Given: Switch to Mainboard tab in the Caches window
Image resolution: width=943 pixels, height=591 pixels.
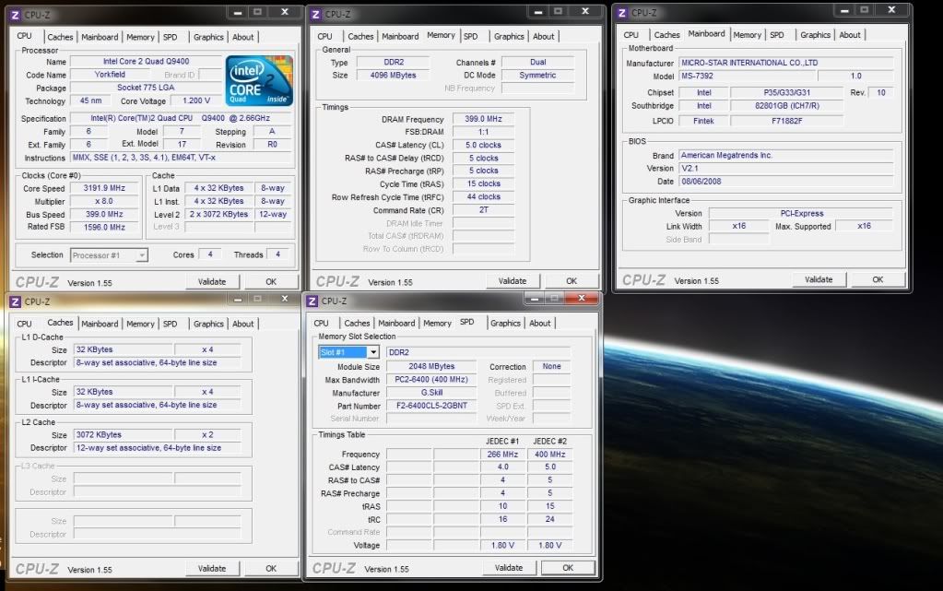Looking at the screenshot, I should pyautogui.click(x=100, y=325).
